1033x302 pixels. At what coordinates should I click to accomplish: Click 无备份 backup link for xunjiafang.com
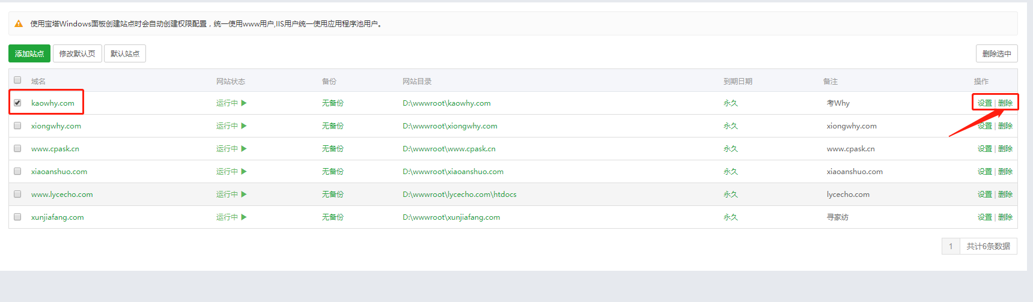click(332, 217)
